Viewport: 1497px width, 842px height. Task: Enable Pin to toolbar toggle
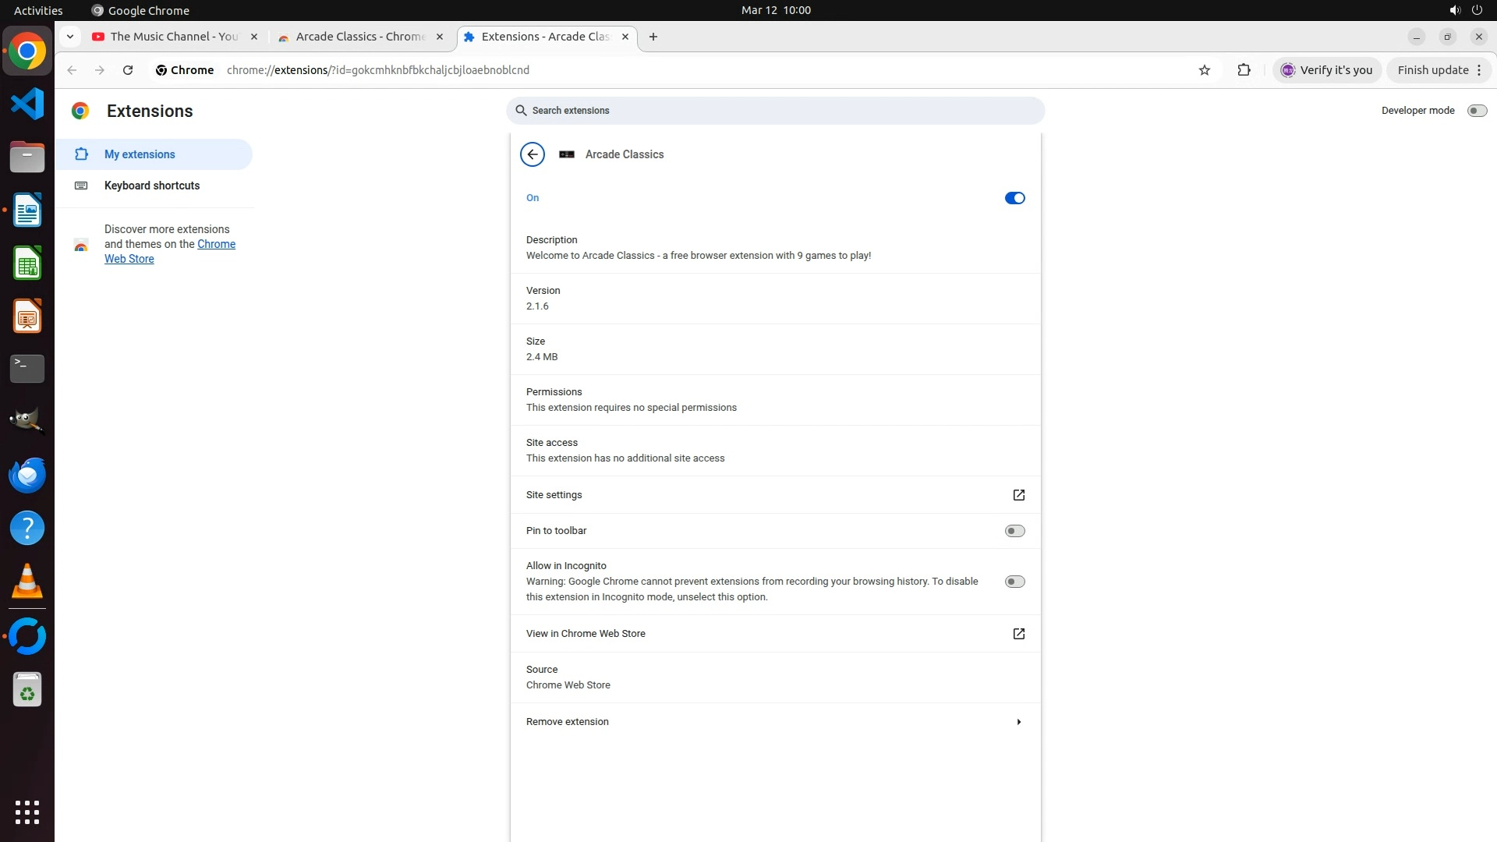click(x=1014, y=531)
